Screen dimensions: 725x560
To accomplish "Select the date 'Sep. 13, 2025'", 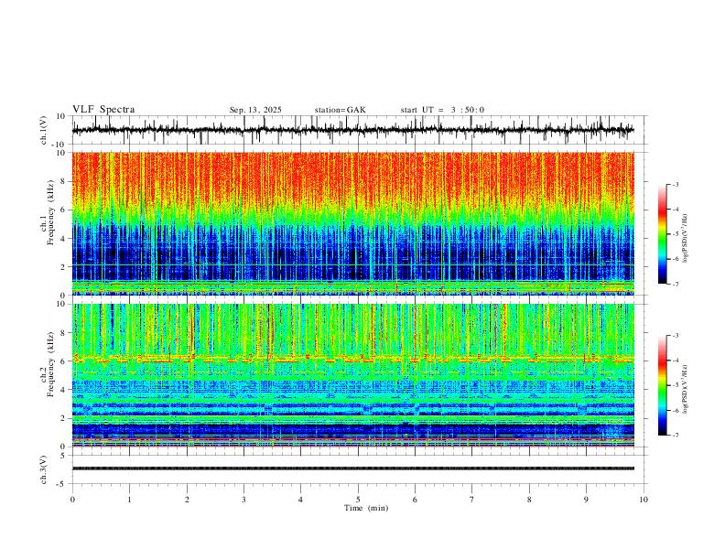I will 255,110.
